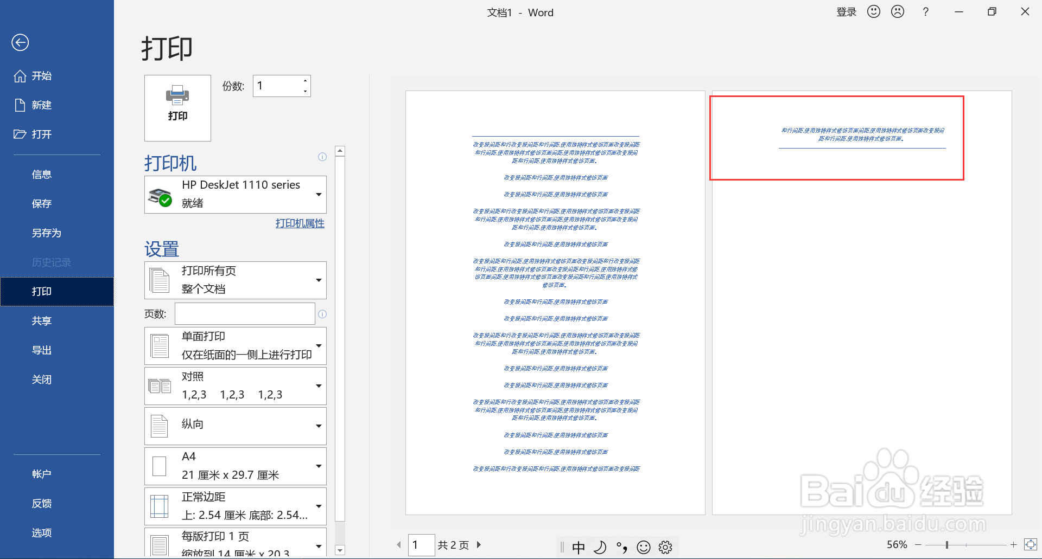The image size is (1042, 559).
Task: Open the 纵向 orientation dropdown
Action: pyautogui.click(x=236, y=426)
